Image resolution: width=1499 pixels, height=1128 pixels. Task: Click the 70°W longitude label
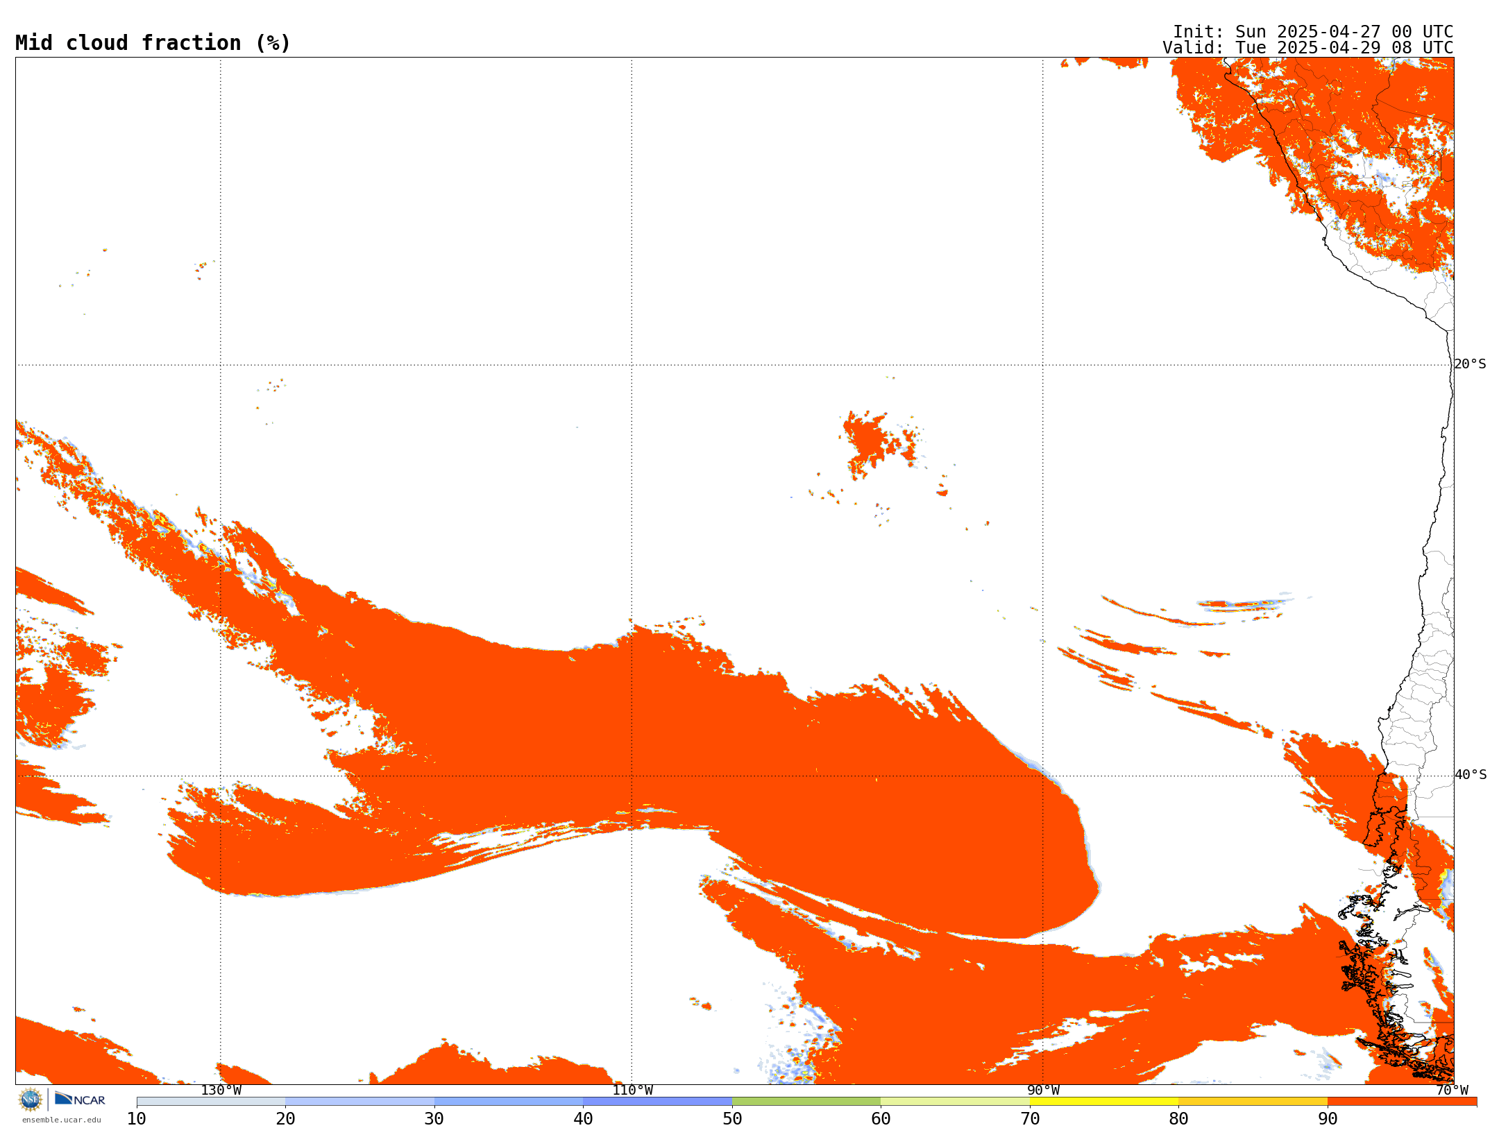[x=1452, y=1090]
